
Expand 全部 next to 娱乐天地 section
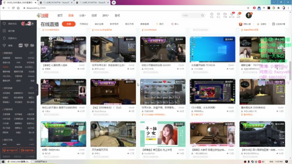click(x=32, y=140)
